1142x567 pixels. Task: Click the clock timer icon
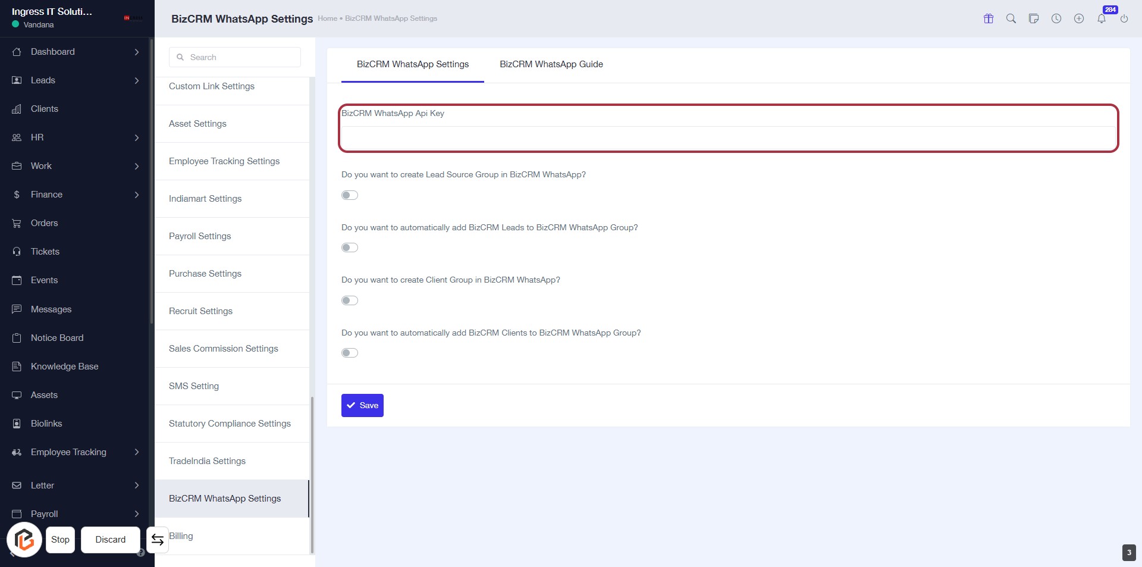point(1056,18)
